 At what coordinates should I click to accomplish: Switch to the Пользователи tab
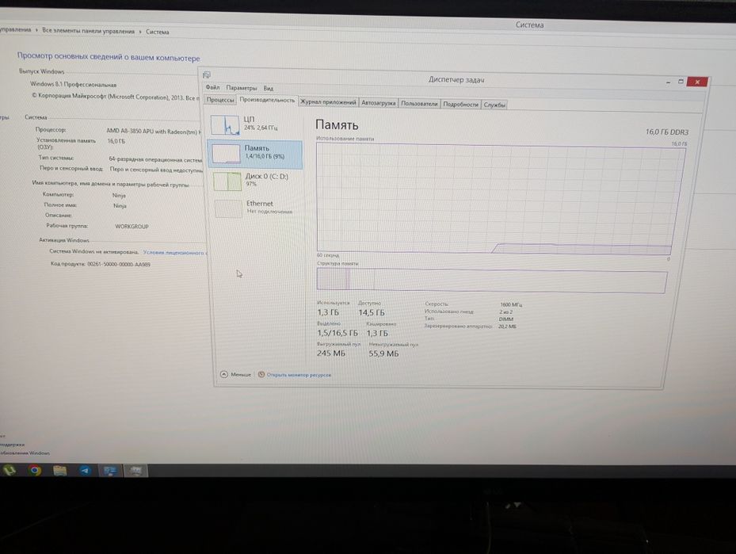click(419, 104)
